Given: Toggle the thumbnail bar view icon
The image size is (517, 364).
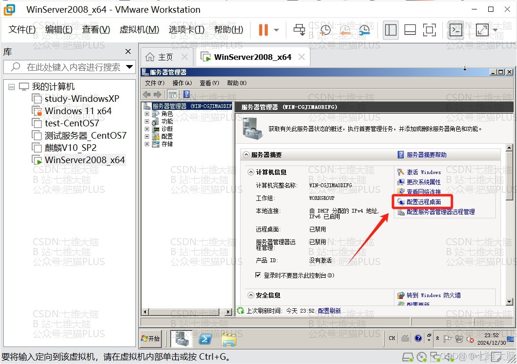Looking at the screenshot, I should [410, 30].
